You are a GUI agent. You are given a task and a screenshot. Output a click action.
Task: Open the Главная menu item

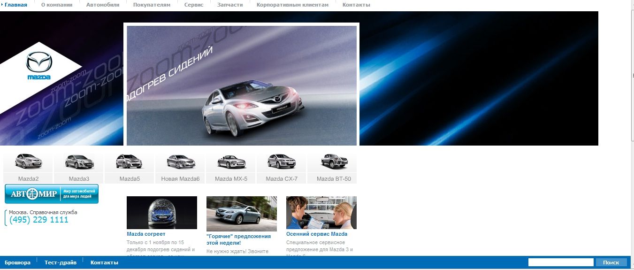tap(16, 5)
